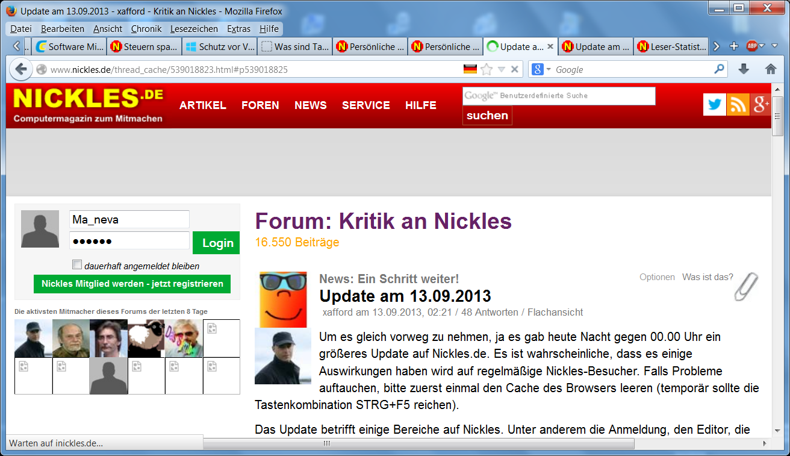Open a new tab with the plus icon

733,46
